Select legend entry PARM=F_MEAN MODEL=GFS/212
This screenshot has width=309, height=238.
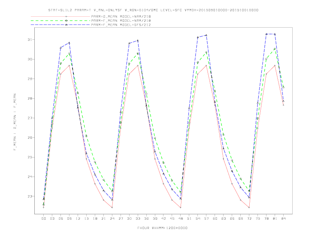click(x=121, y=25)
